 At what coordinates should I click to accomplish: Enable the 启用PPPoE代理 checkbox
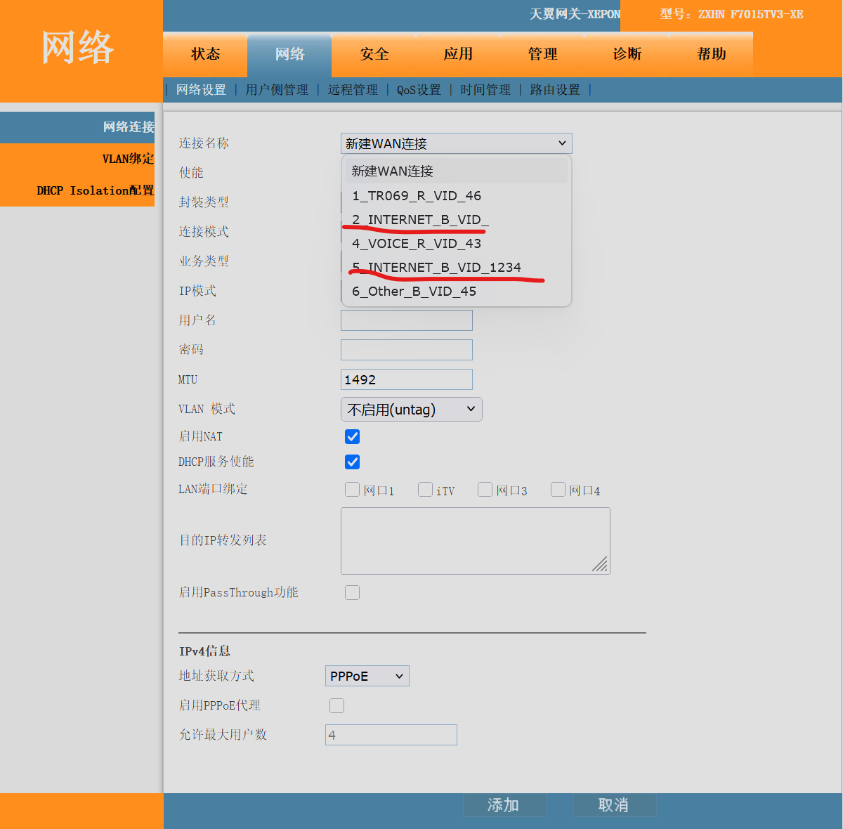click(x=337, y=706)
